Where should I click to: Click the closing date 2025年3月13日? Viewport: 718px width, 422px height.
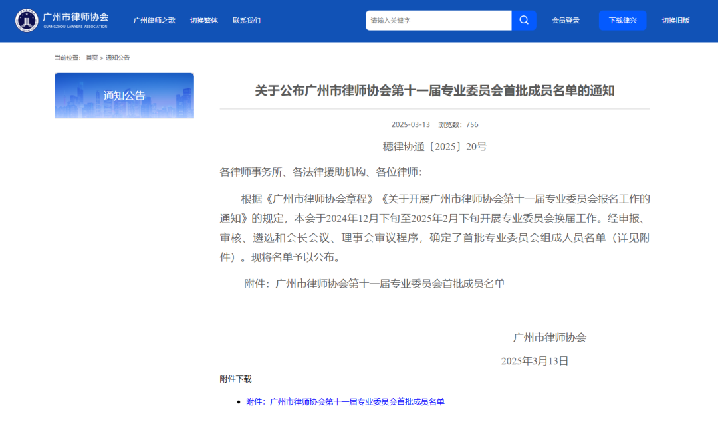pos(535,361)
